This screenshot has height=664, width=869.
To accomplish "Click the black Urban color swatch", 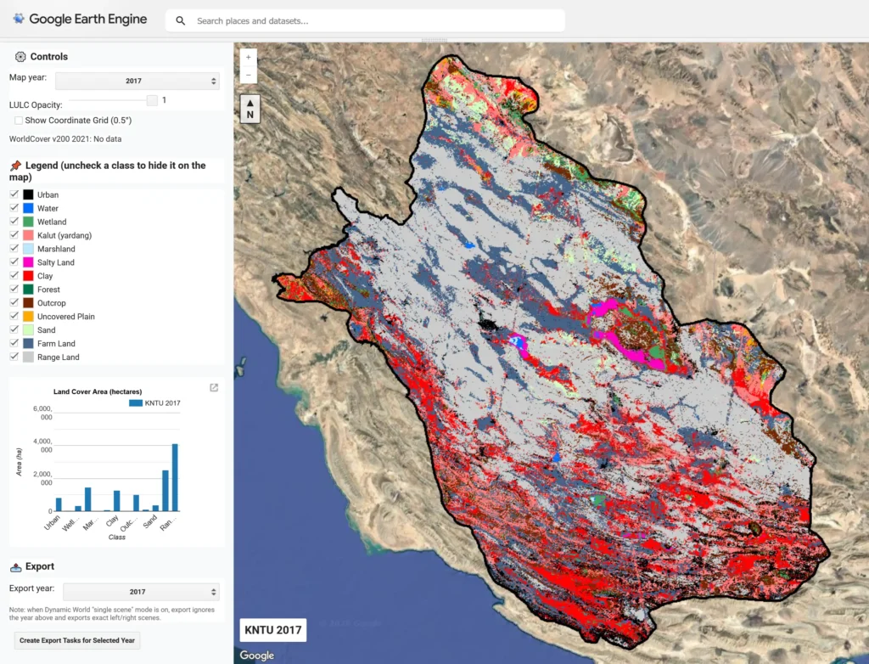I will click(x=28, y=194).
